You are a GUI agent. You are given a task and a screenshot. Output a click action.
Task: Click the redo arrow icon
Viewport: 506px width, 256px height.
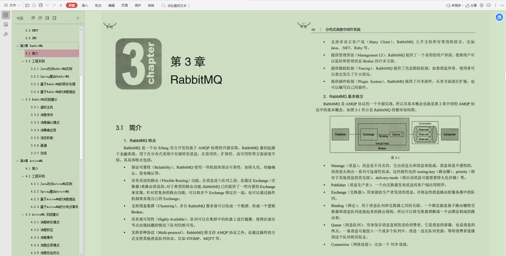[x=54, y=5]
